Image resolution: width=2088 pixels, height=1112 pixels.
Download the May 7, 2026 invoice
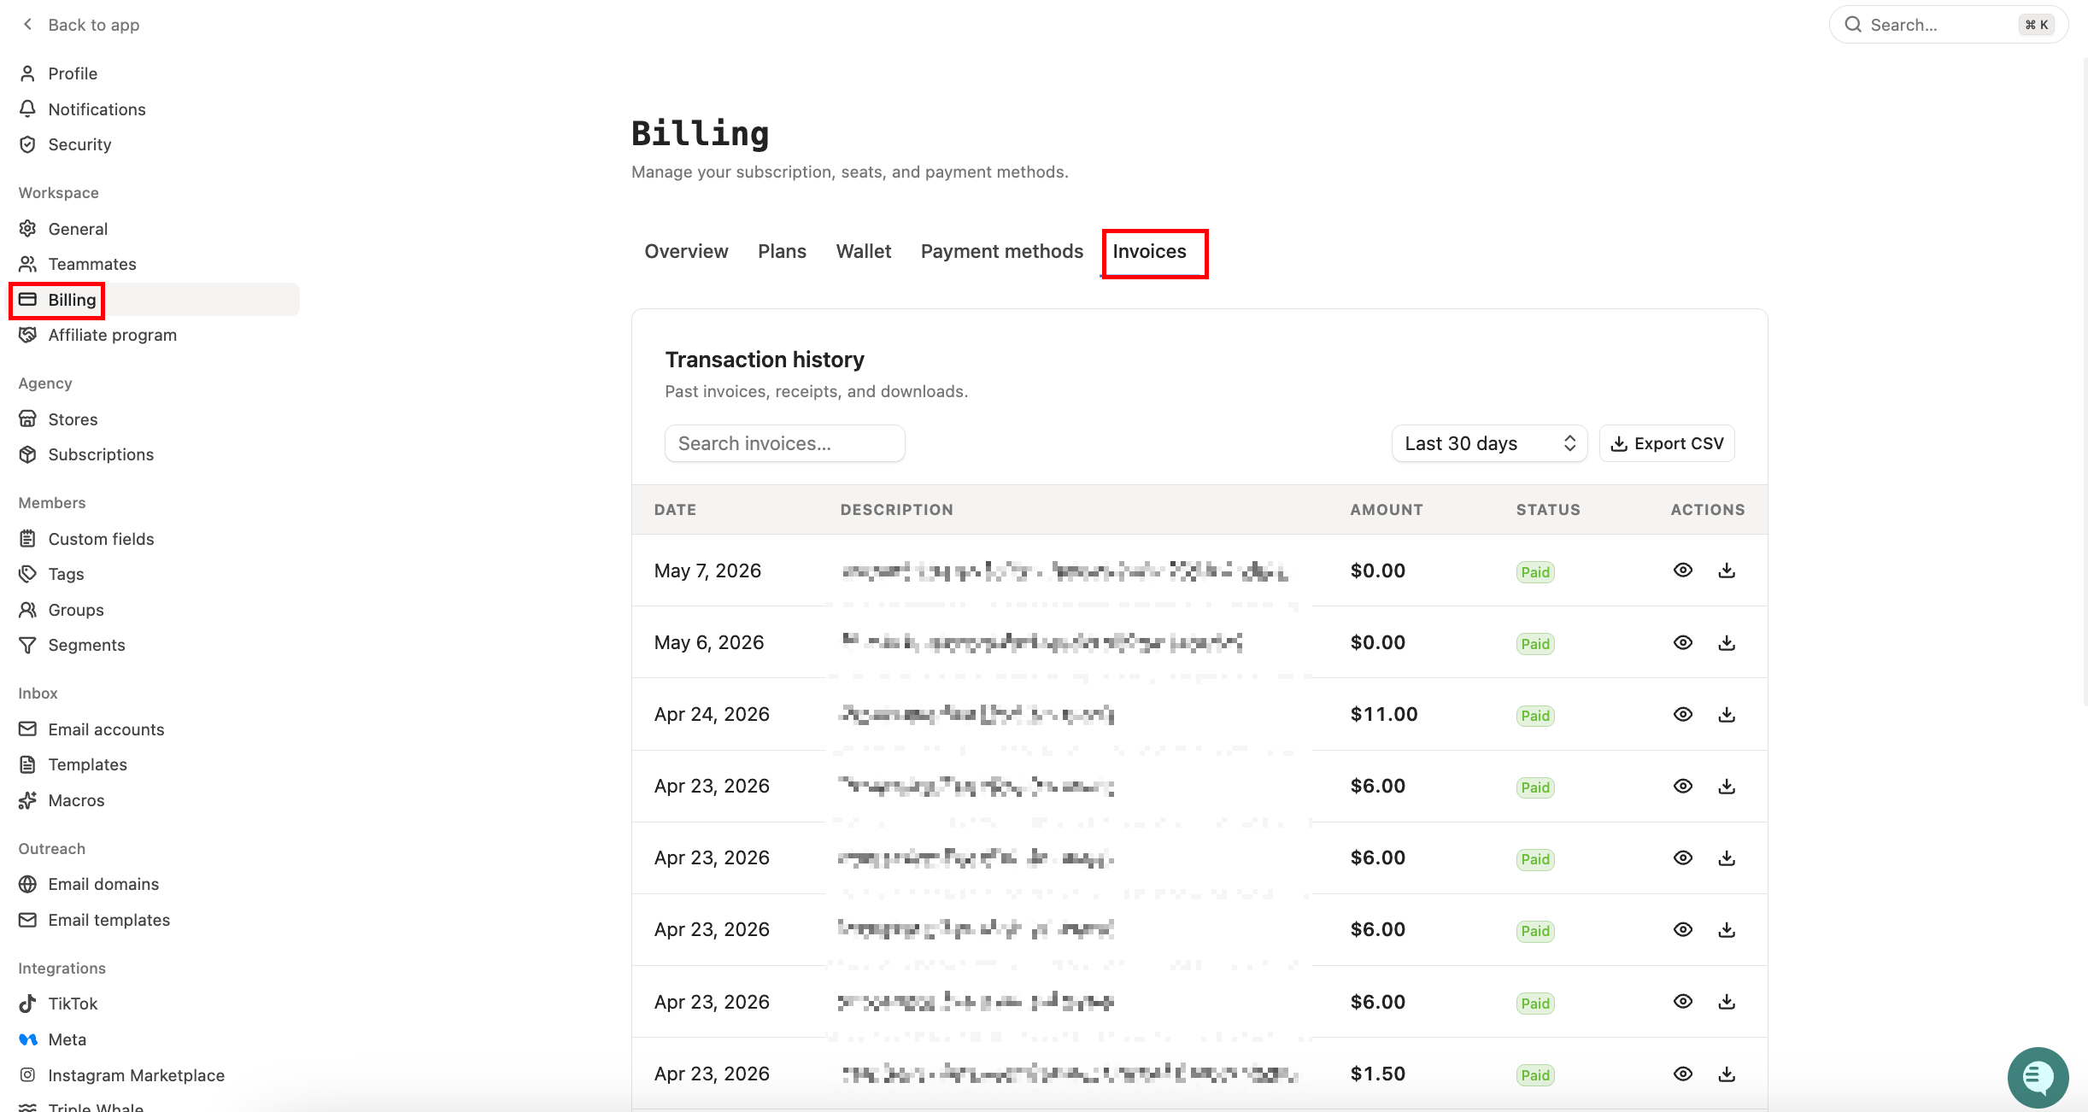[x=1727, y=571]
